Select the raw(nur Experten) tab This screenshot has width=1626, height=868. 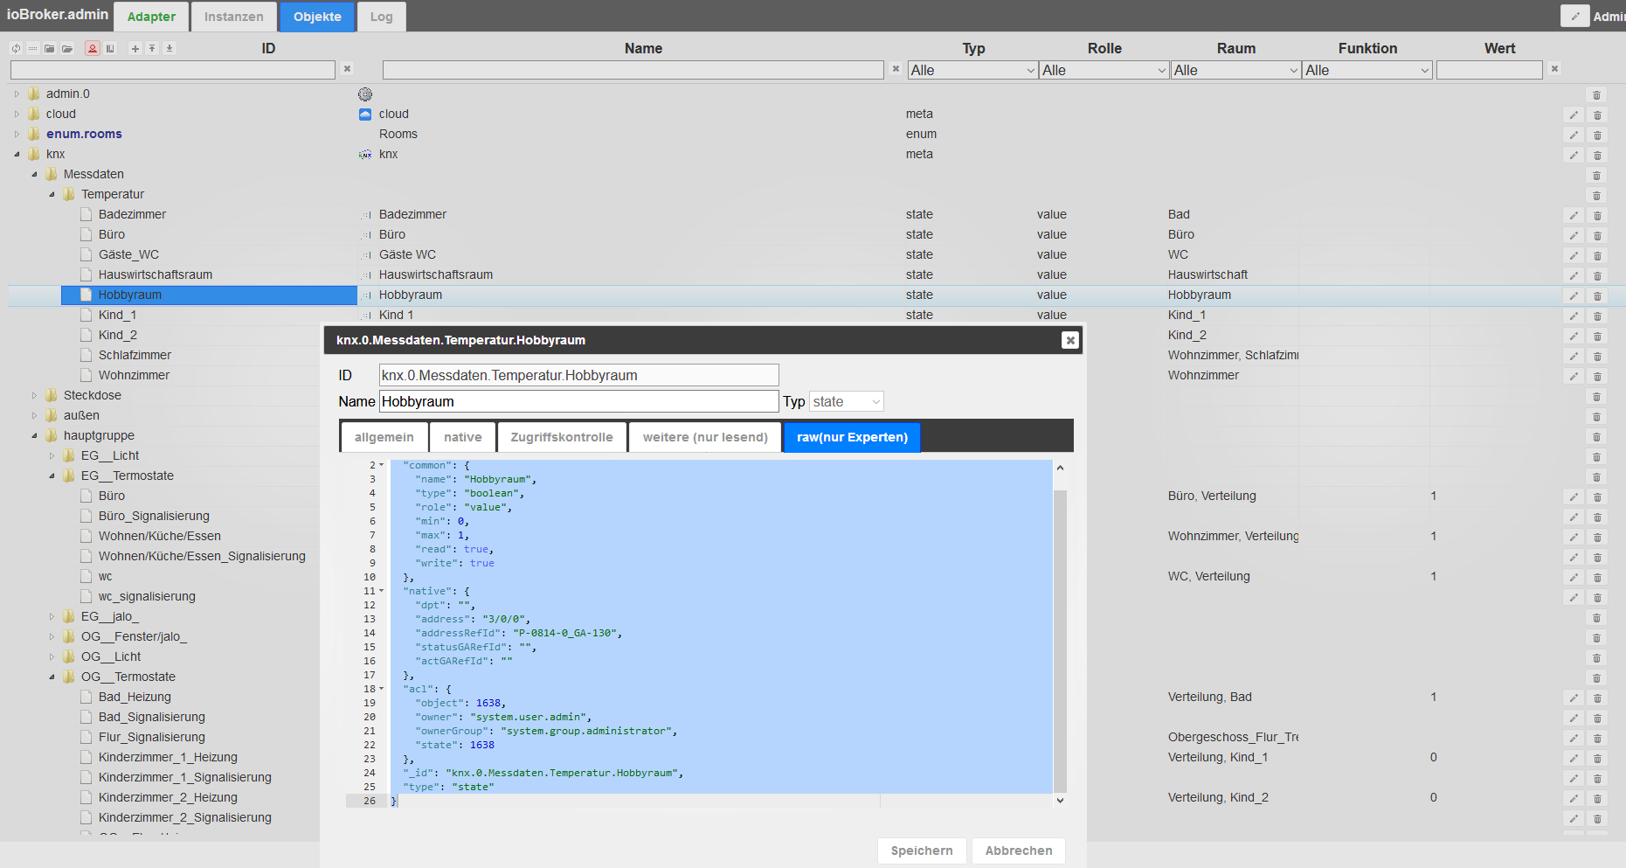(852, 437)
